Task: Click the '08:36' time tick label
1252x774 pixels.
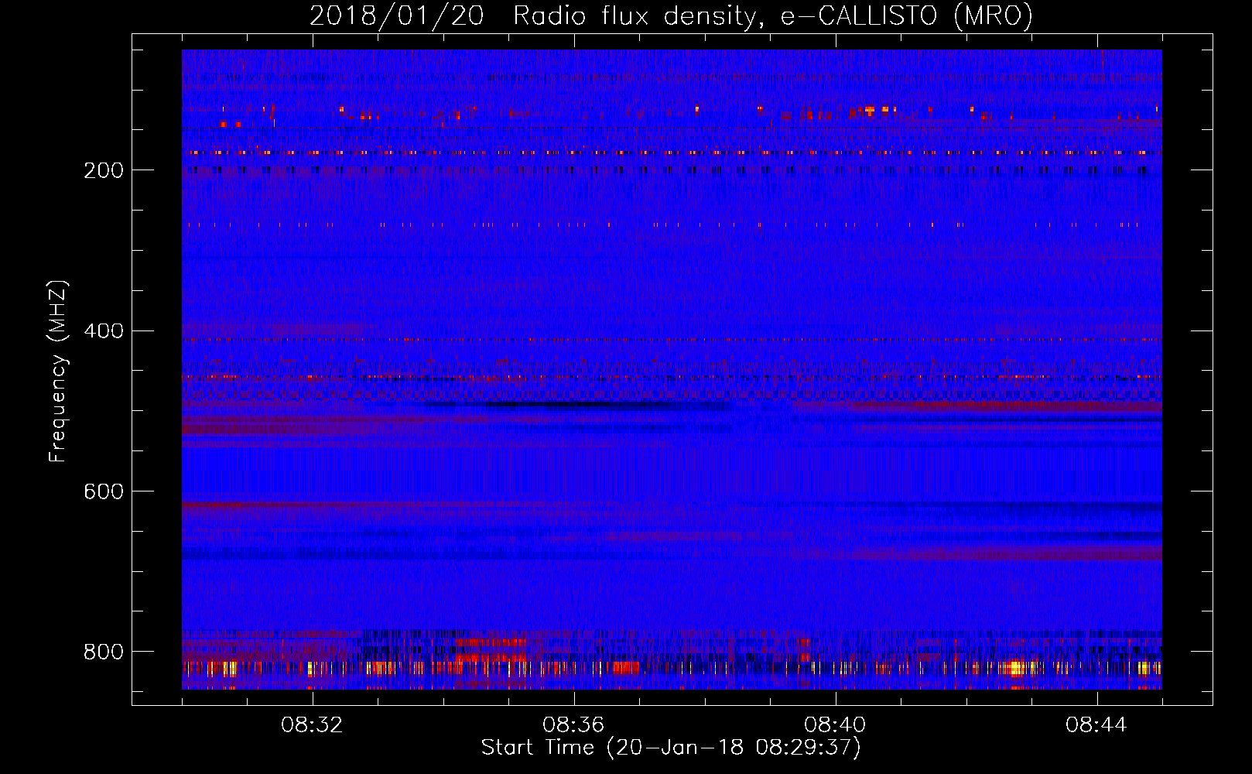Action: pyautogui.click(x=573, y=725)
